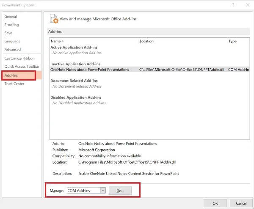Click the Location column header
Viewport: 254px width, 209px height.
(146, 41)
